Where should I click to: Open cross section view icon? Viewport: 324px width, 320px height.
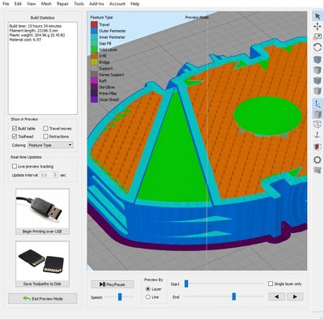click(318, 147)
